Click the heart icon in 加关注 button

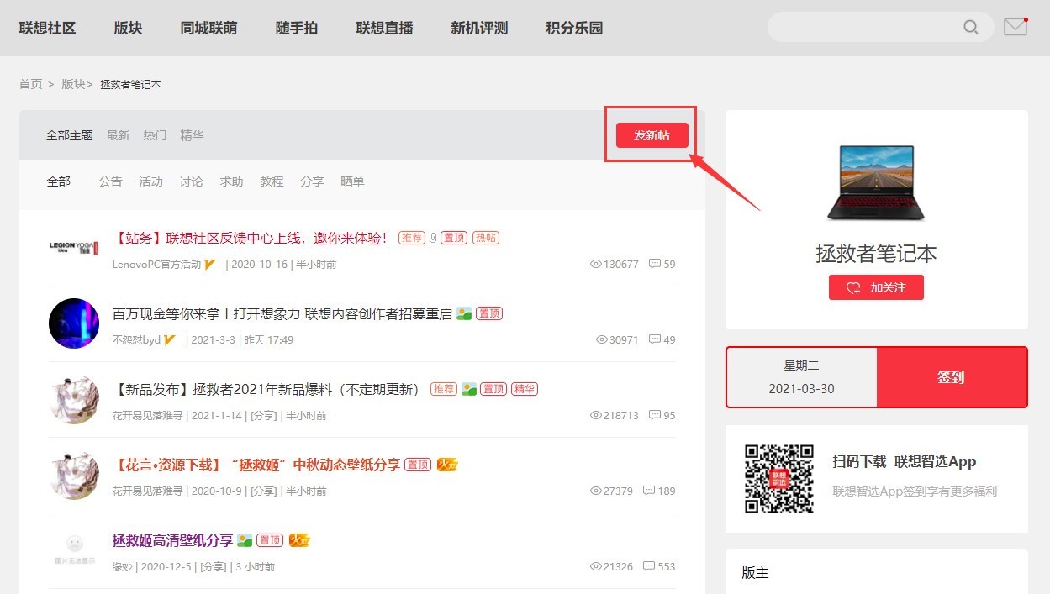click(853, 287)
